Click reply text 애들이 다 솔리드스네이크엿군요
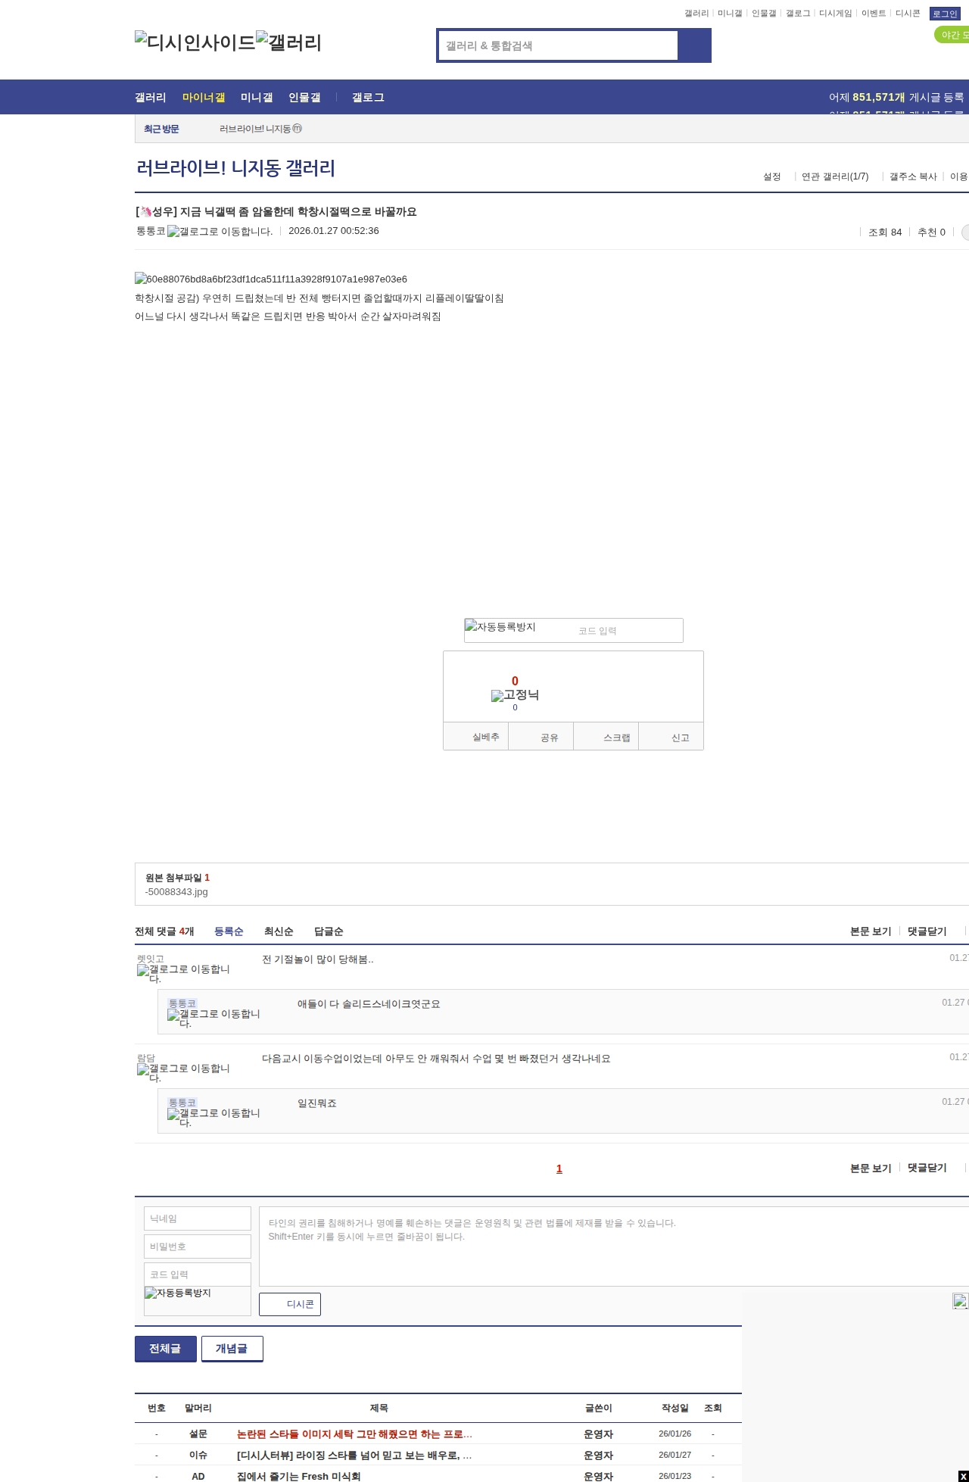969x1482 pixels. tap(369, 1004)
